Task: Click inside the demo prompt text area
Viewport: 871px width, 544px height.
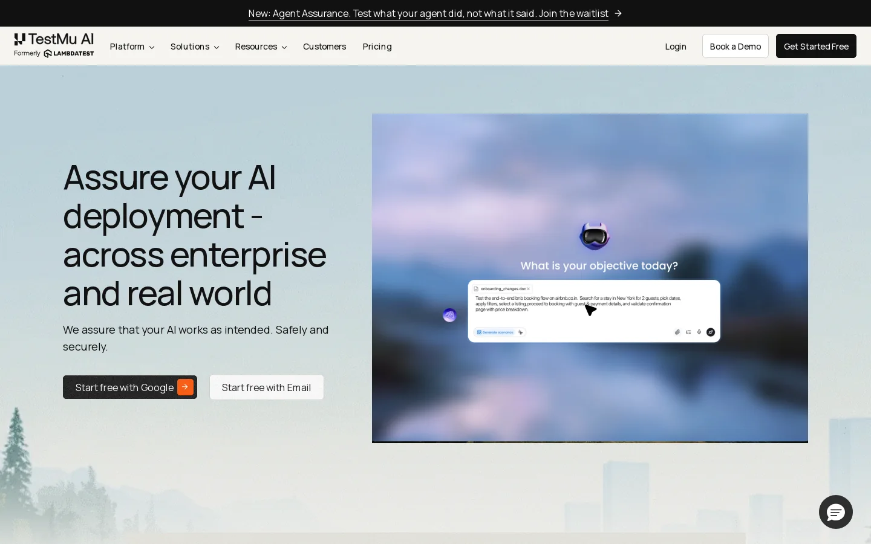Action: click(x=578, y=304)
